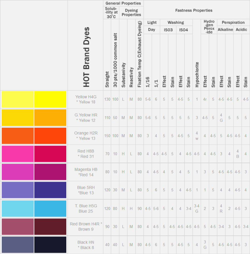Click the 'T. Blue H5G Blue 25' dye name
This screenshot has height=254, width=250.
tap(86, 208)
